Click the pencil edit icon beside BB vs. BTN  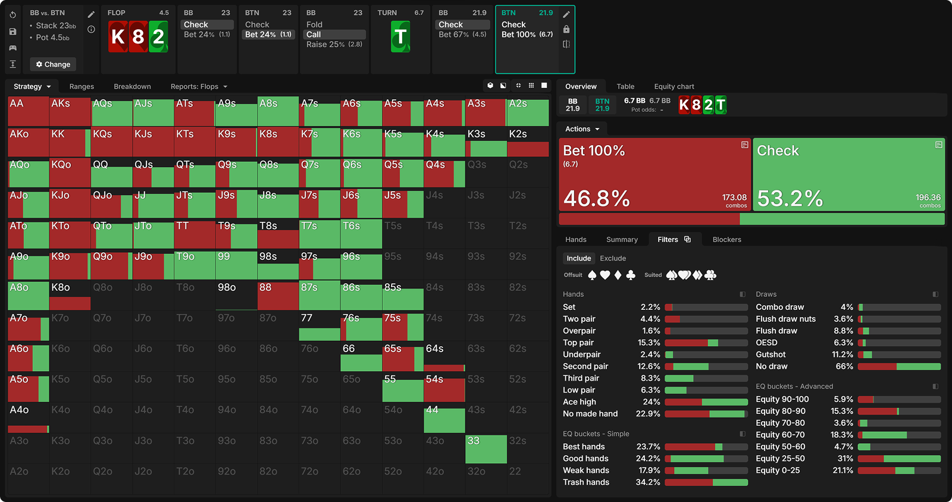tap(91, 14)
